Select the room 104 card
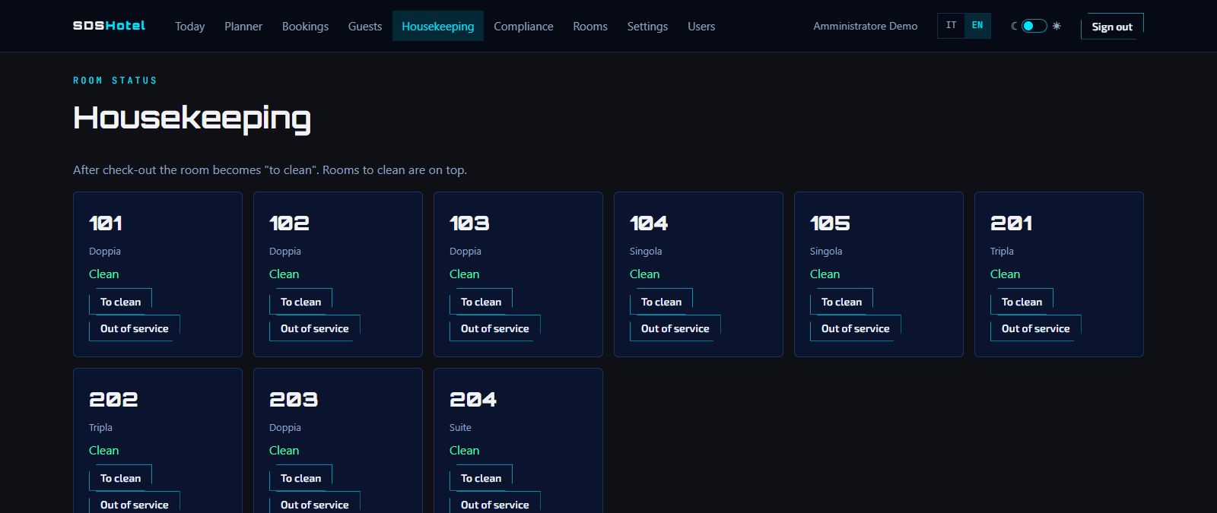The width and height of the screenshot is (1217, 513). 698,274
